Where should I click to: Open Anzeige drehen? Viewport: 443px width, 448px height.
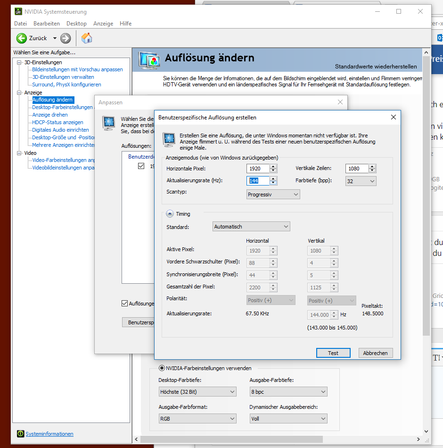pos(50,115)
